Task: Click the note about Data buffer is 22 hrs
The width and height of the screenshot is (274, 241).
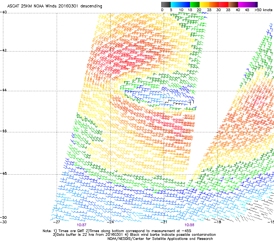Action: tap(88, 235)
